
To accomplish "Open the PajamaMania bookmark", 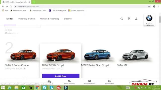I will tap(19, 10).
